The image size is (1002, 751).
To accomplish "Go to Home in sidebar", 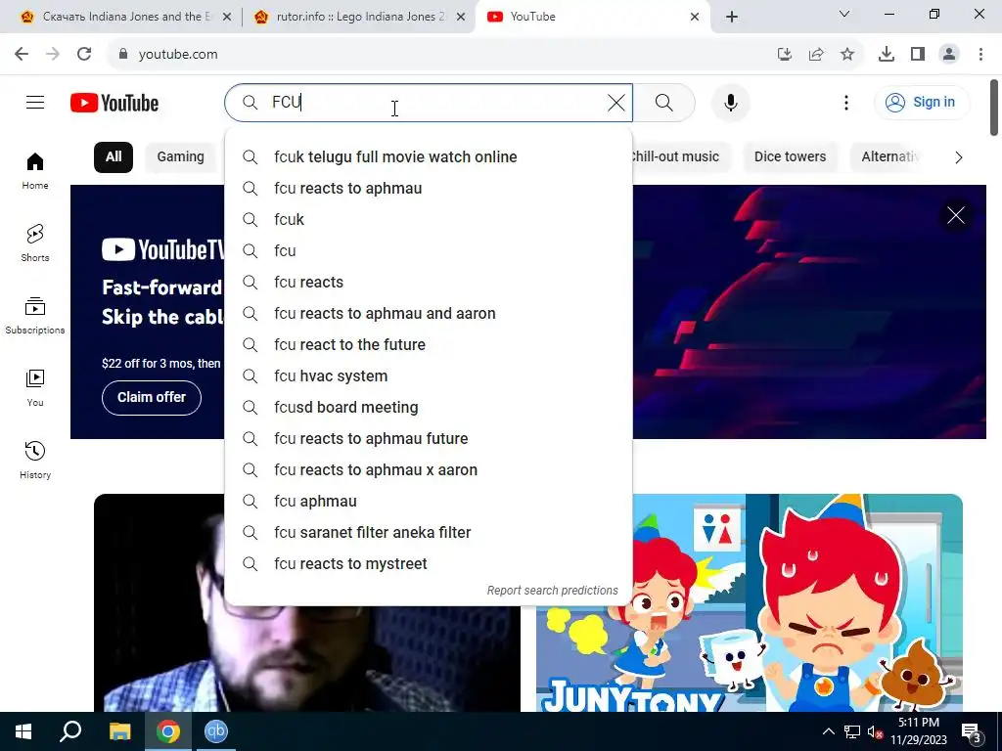I will coord(35,171).
